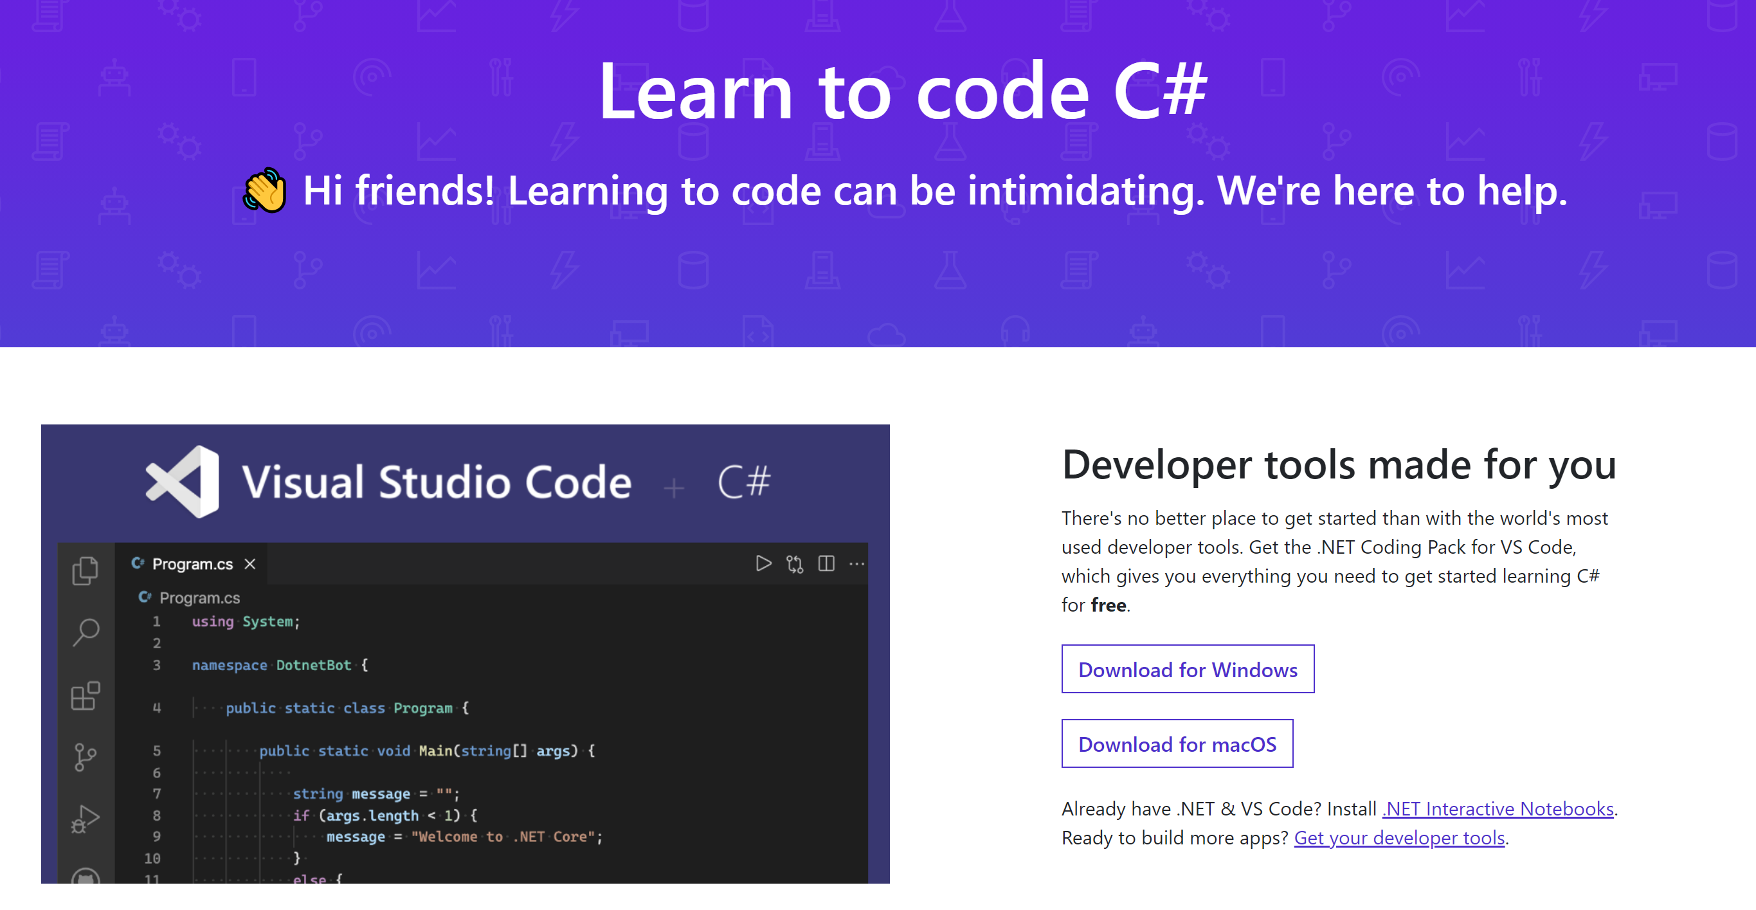Open the Run and Debug icon

[86, 818]
